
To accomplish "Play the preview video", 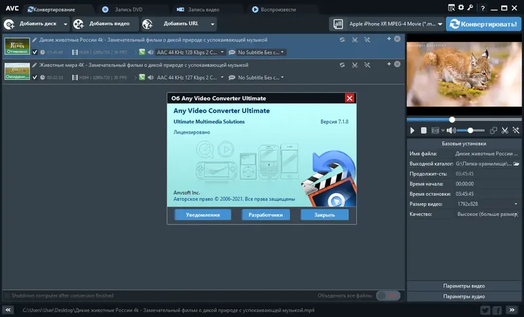I will coord(413,130).
